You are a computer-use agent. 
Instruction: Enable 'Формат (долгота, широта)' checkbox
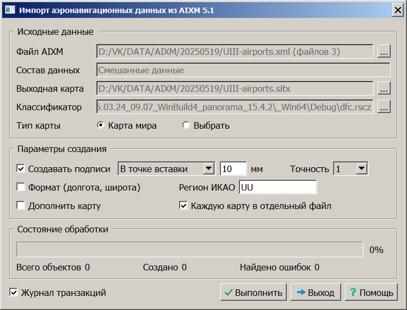(x=21, y=187)
